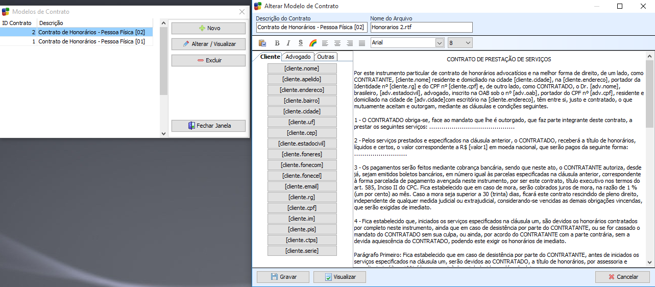Click the Visualizar preview button
This screenshot has height=287, width=655.
[339, 277]
